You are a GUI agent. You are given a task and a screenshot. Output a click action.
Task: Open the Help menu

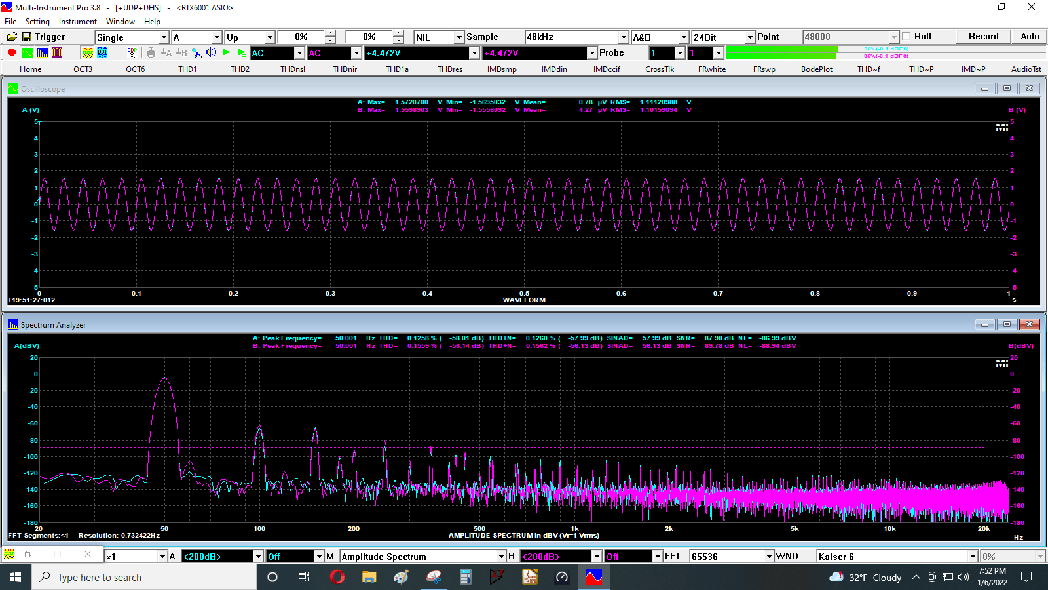[152, 22]
